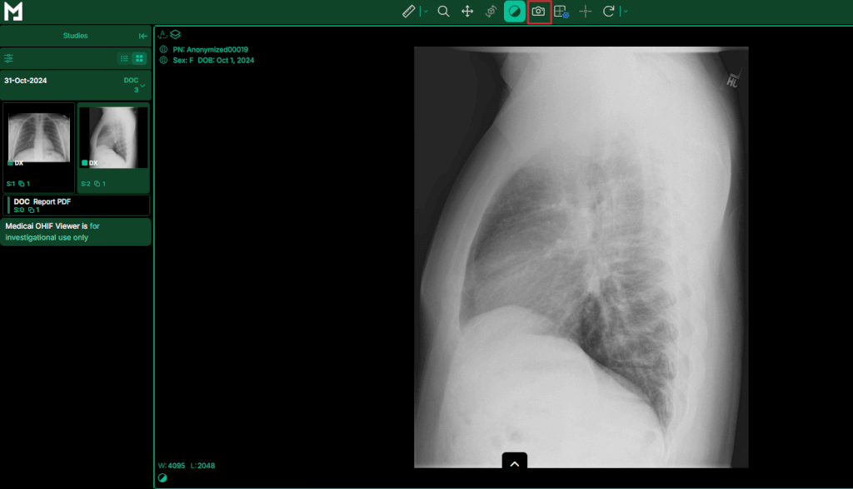Viewport: 853px width, 489px height.
Task: Select the Crosshairs tool
Action: (586, 12)
